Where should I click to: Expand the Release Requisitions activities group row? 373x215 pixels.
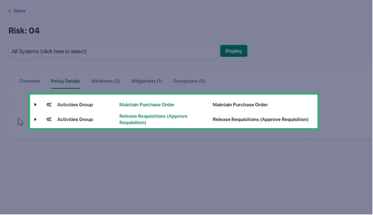pos(35,119)
